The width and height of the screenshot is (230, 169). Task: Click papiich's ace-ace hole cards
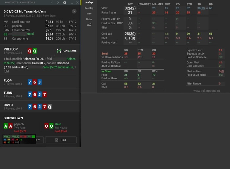coord(8,126)
